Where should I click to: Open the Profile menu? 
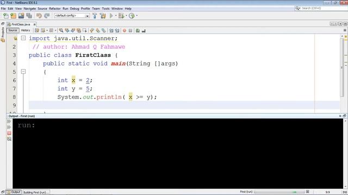coord(85,9)
